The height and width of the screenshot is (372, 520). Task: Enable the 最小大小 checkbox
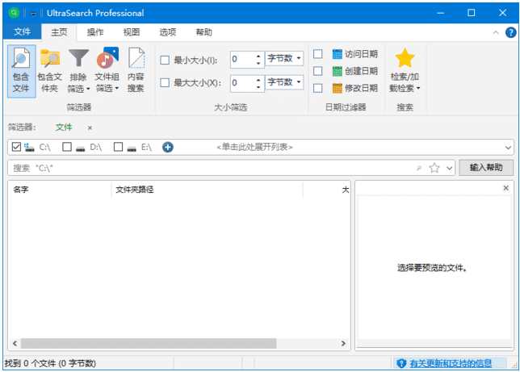click(x=165, y=60)
